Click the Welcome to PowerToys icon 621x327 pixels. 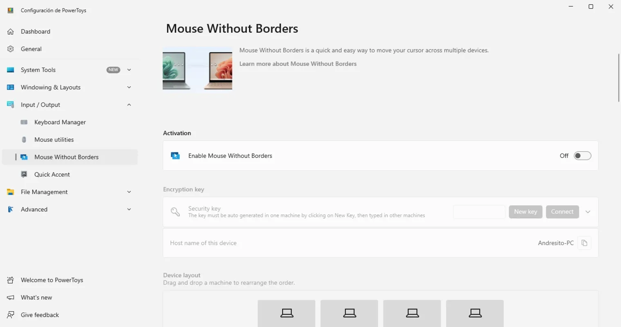[11, 280]
